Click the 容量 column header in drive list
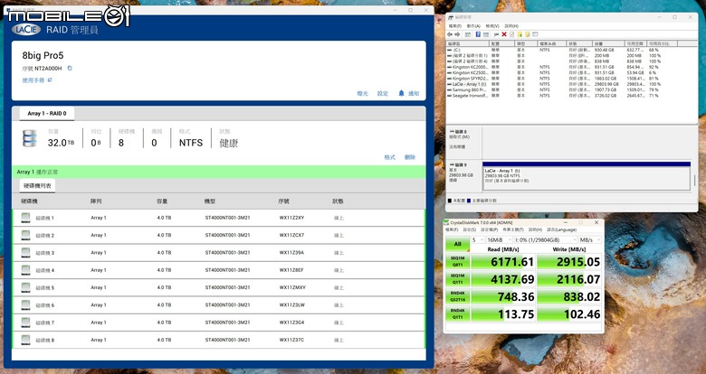The width and height of the screenshot is (706, 374). coord(162,201)
